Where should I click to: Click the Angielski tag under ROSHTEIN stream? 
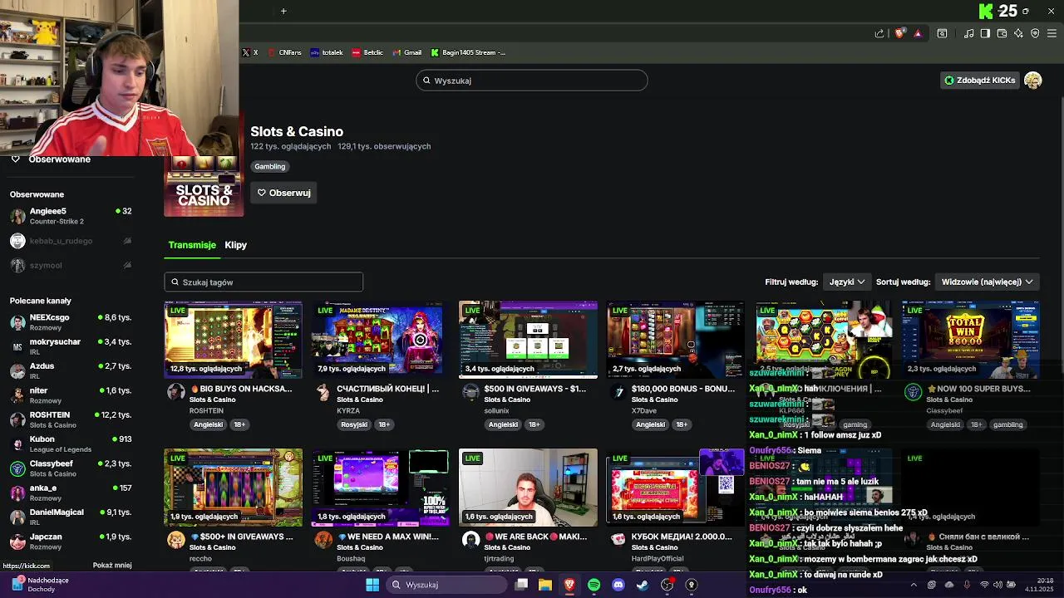(x=208, y=424)
